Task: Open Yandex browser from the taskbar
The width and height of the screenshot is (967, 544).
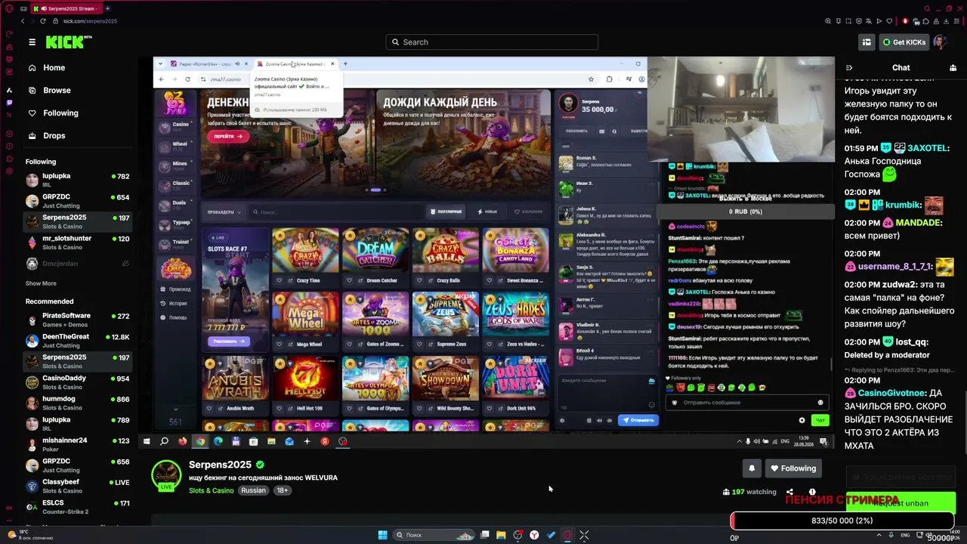Action: (x=534, y=535)
